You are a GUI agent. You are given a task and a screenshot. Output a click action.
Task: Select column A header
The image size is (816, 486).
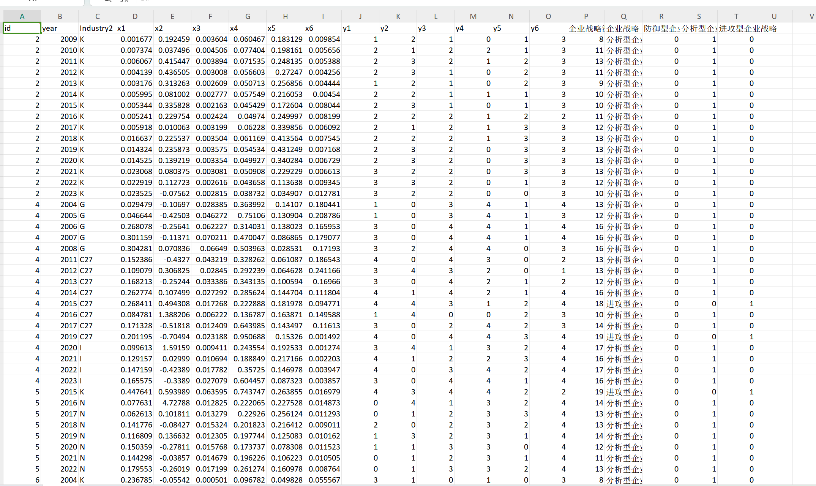22,16
